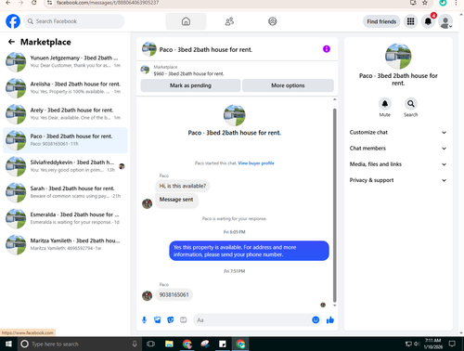This screenshot has width=464, height=351.
Task: Send a thumbs up like
Action: [330, 320]
